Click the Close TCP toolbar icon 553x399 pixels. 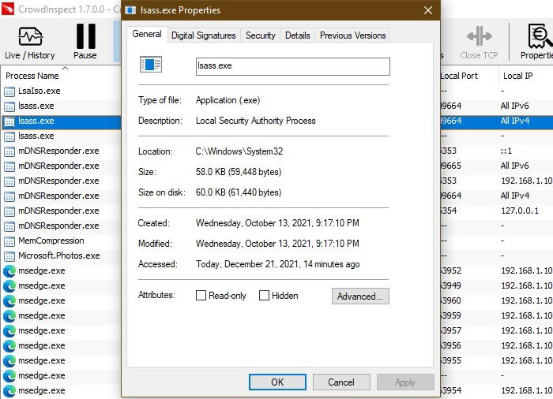tap(479, 36)
